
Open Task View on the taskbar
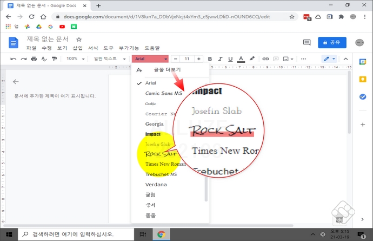[143, 235]
